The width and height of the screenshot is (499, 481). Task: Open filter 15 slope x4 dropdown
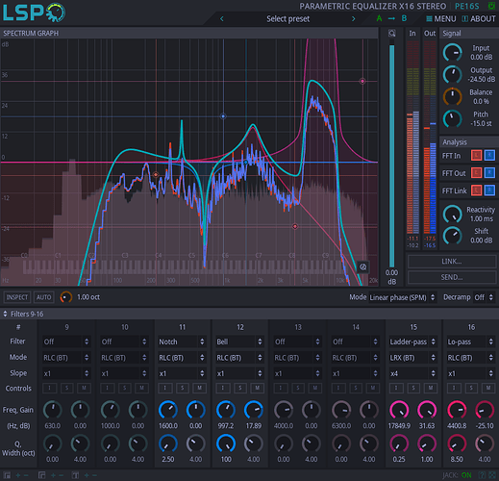(x=412, y=373)
